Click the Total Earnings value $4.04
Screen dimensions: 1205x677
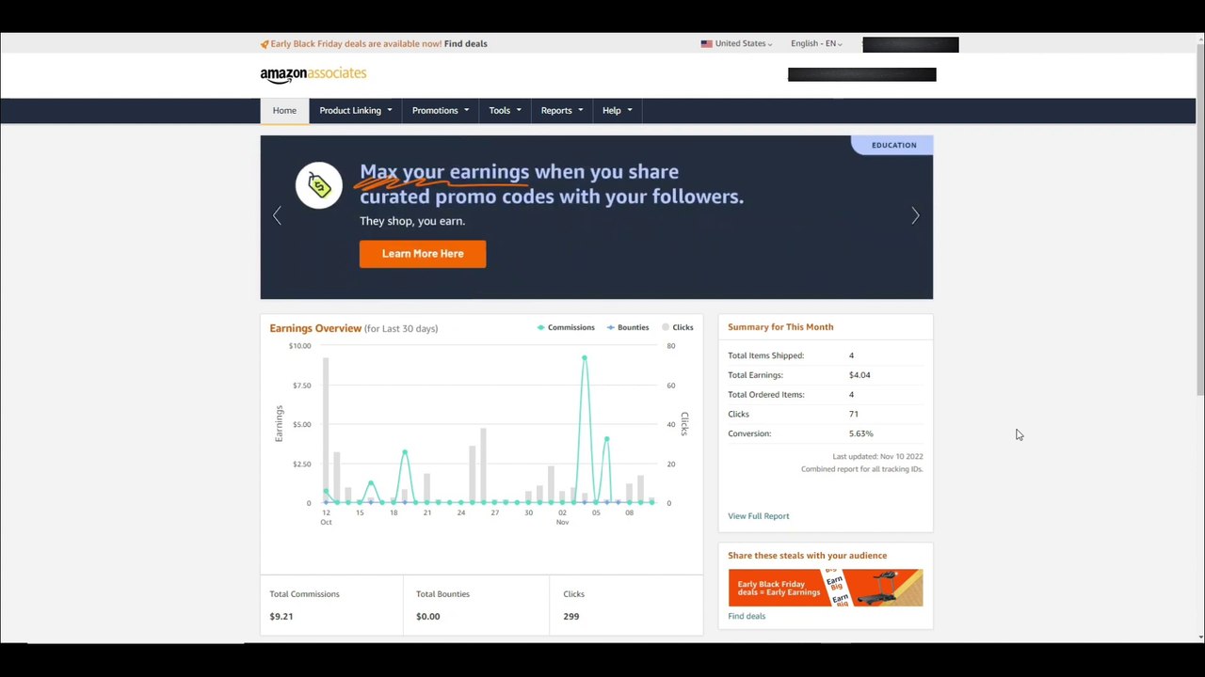click(x=860, y=375)
